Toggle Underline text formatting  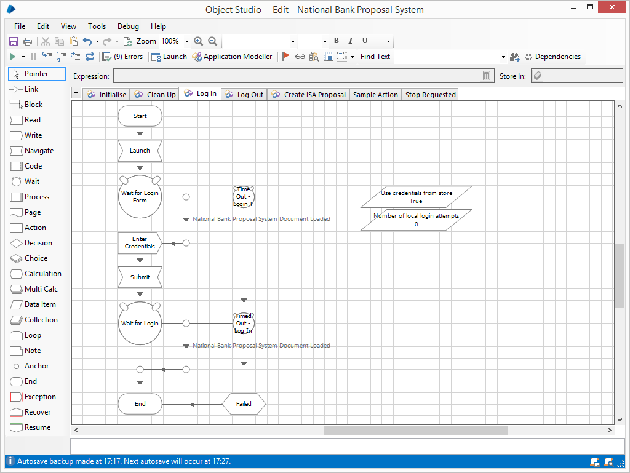point(365,41)
